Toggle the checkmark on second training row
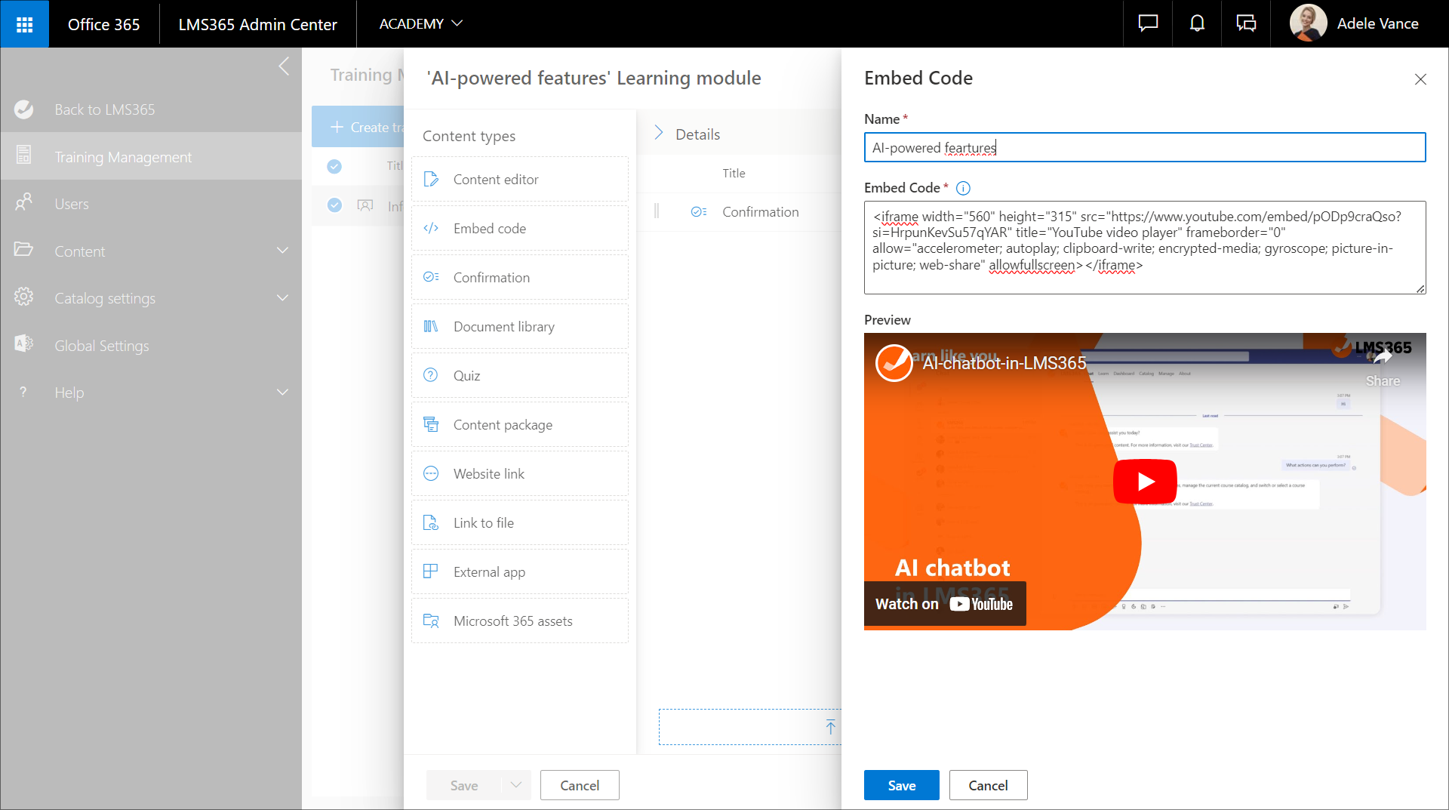 pyautogui.click(x=334, y=205)
